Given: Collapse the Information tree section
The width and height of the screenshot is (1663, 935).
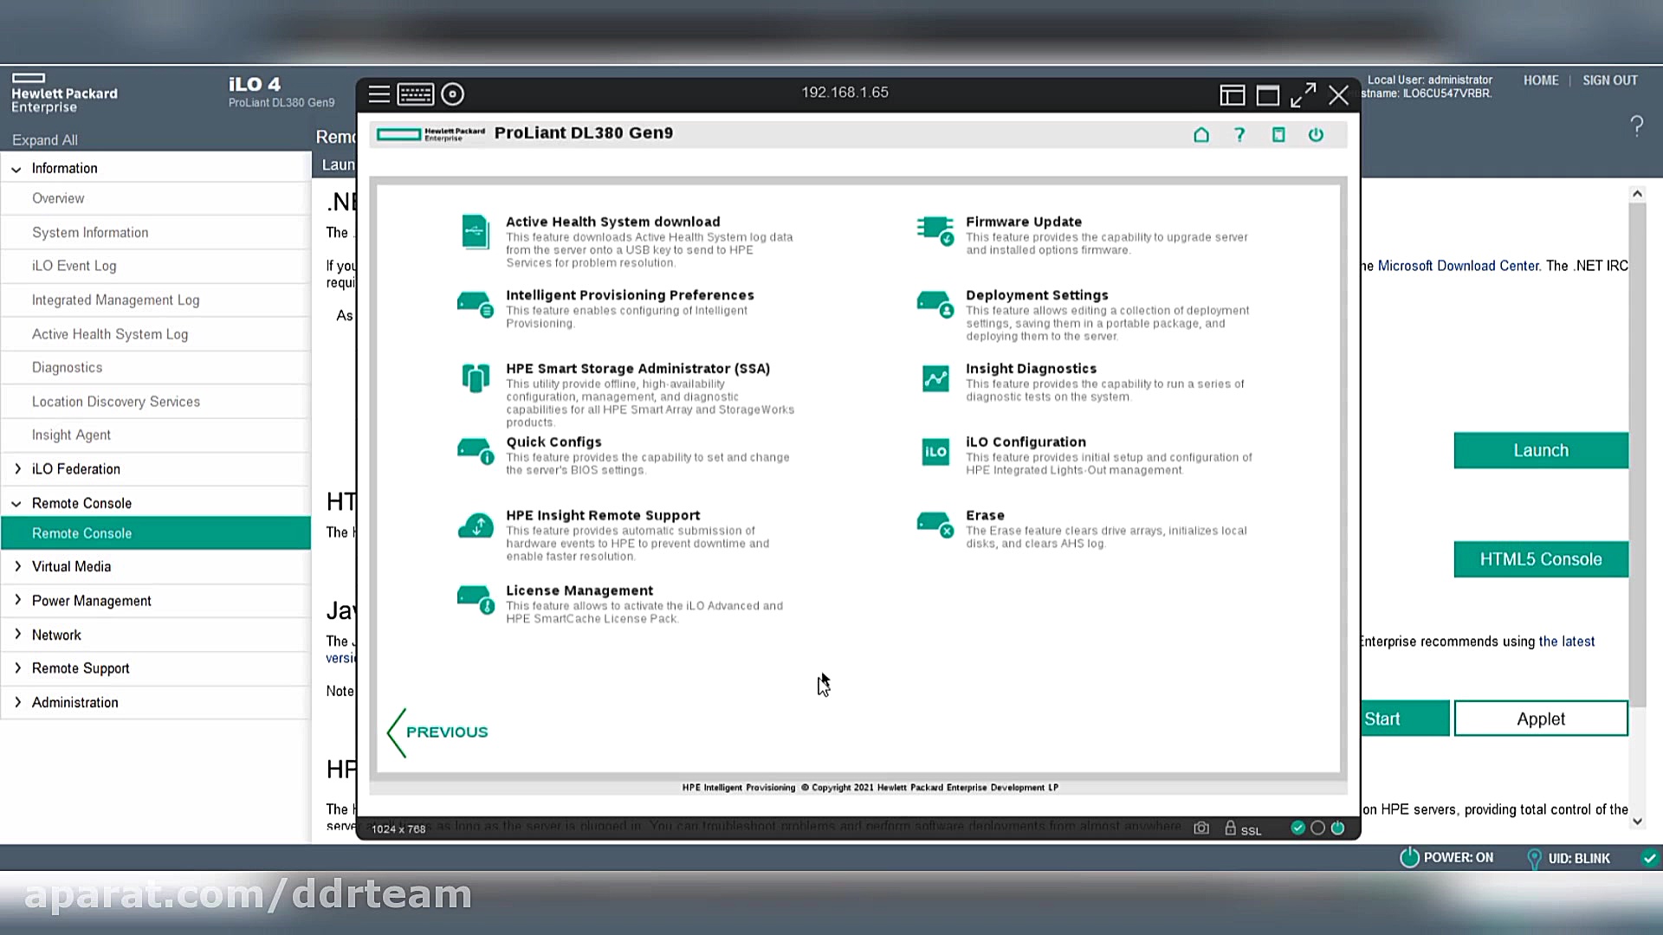Looking at the screenshot, I should pos(16,169).
